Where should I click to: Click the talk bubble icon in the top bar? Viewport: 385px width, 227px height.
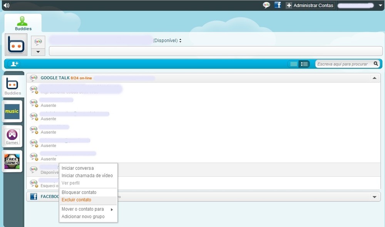coord(267,5)
